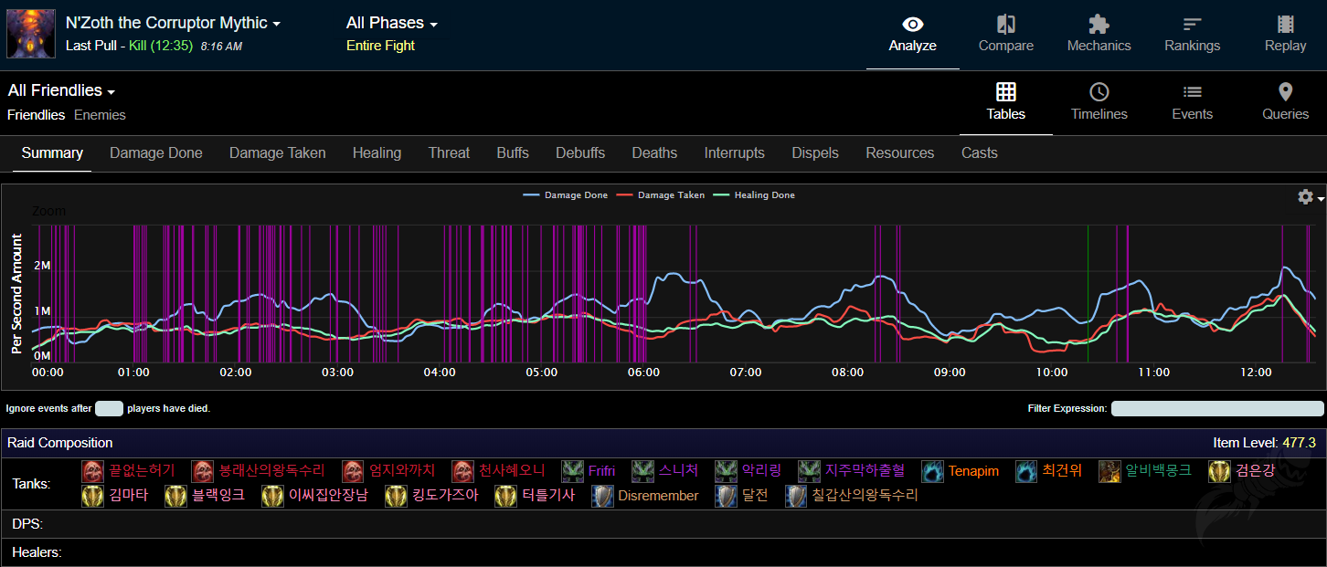Open the Analyze eye icon view
The height and width of the screenshot is (567, 1327).
912,25
